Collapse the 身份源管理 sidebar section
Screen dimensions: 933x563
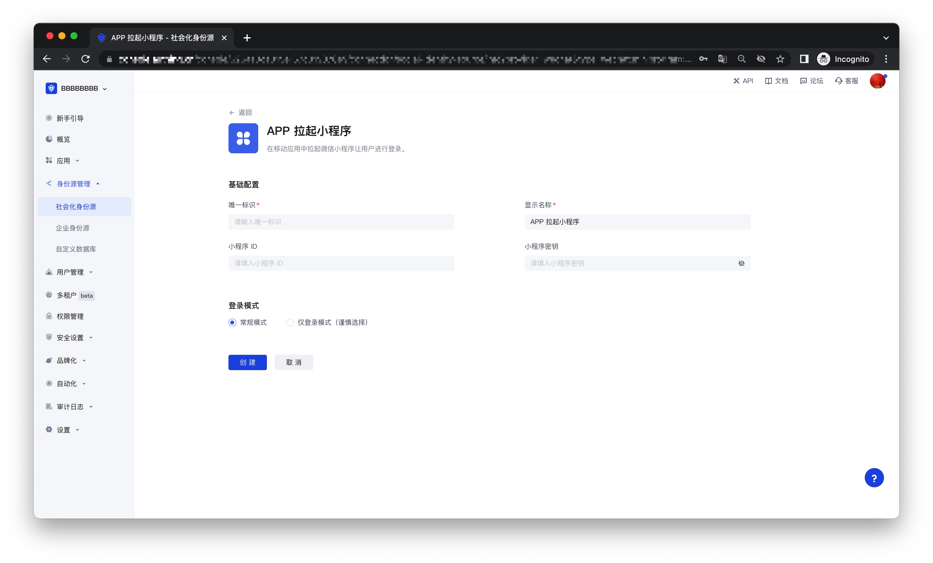tap(74, 184)
